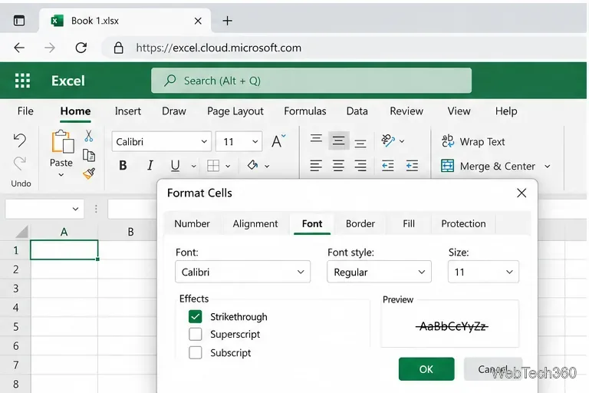Open the Number tab in Format Cells
Screen dimensions: 589x393
[192, 223]
